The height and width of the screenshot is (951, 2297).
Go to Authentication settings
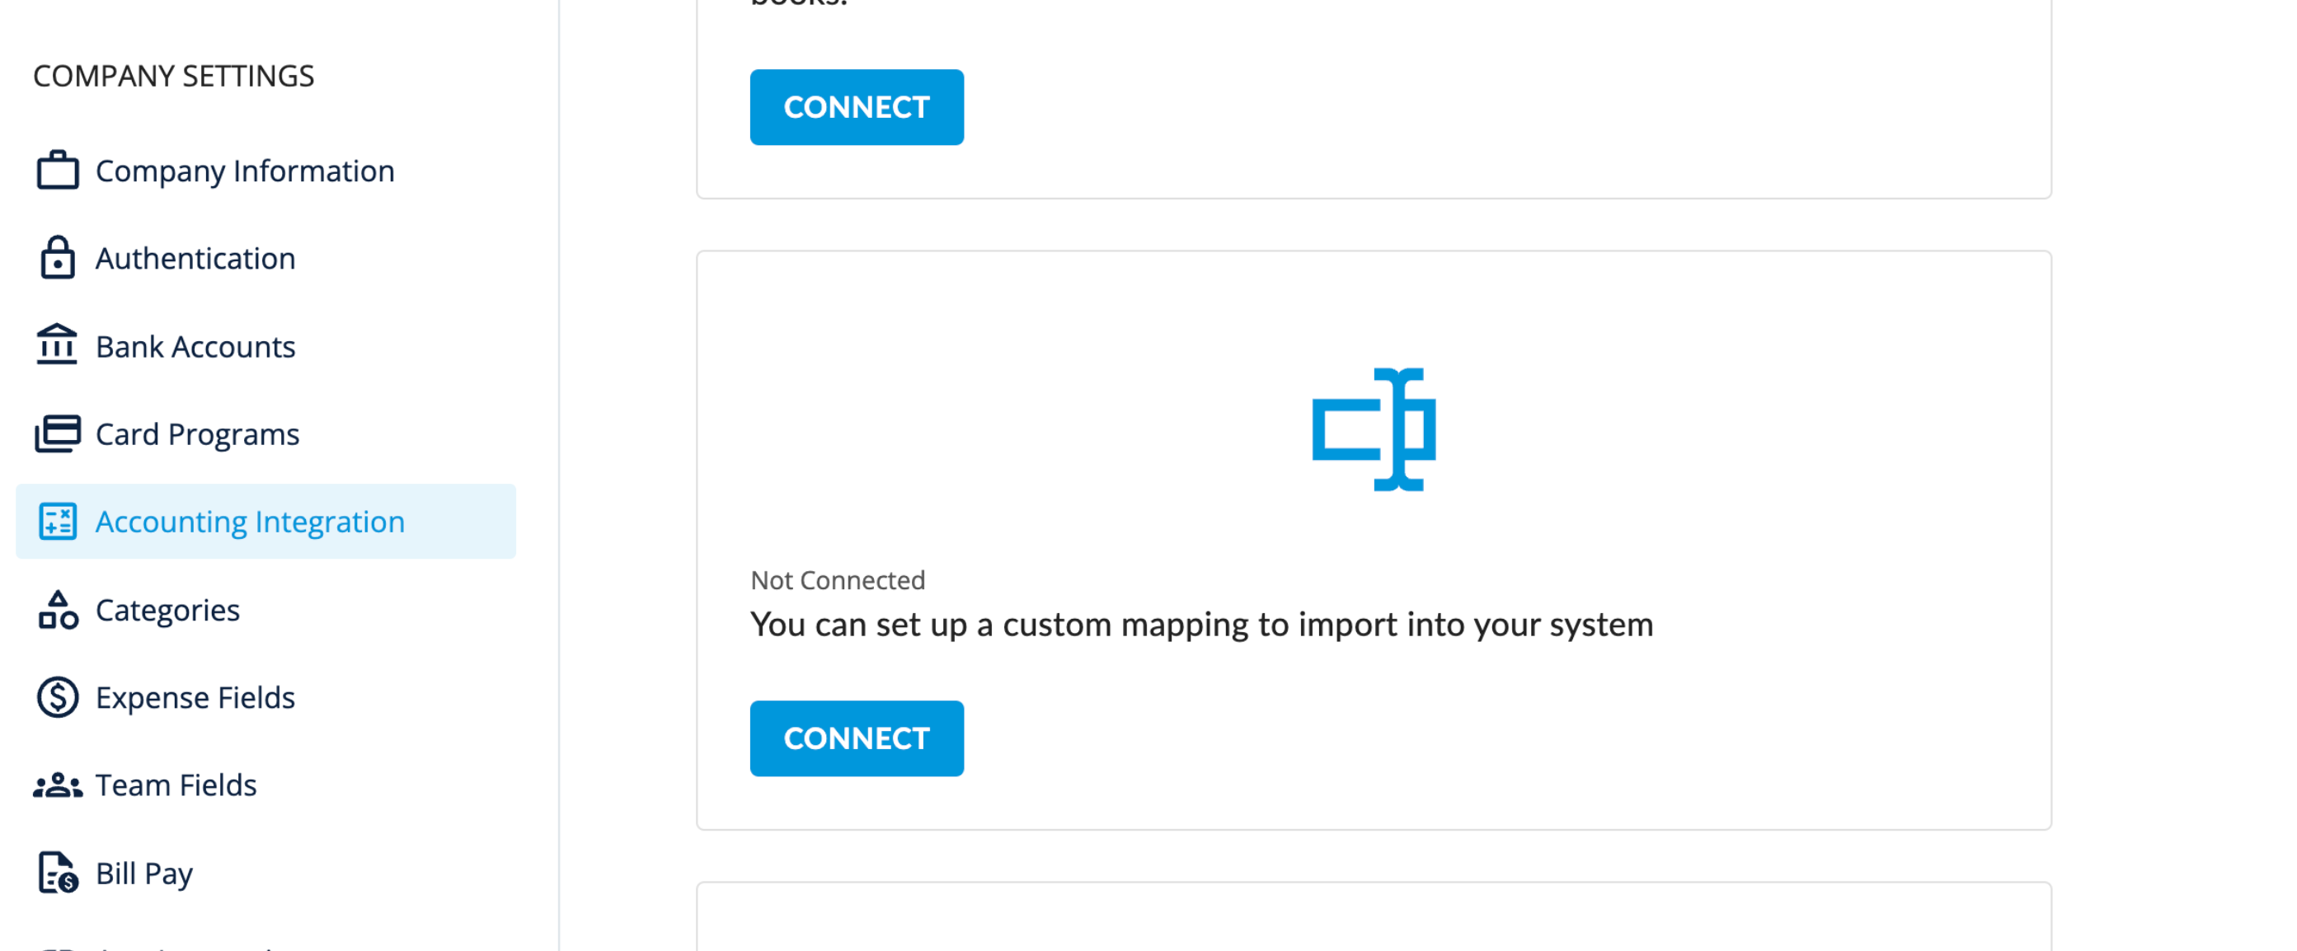(265, 258)
